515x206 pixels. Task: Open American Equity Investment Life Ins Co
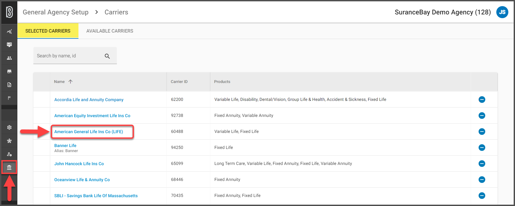point(92,116)
